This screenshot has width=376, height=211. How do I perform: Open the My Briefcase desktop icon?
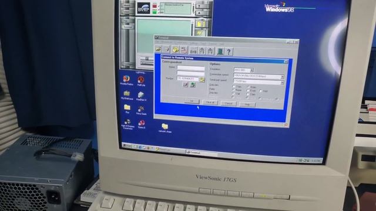(x=127, y=95)
